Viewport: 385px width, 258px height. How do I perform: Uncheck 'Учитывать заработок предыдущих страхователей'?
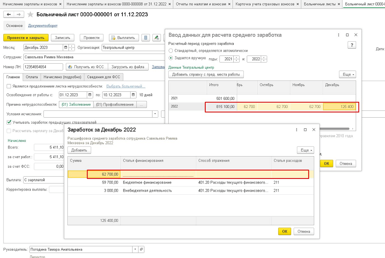pos(9,122)
